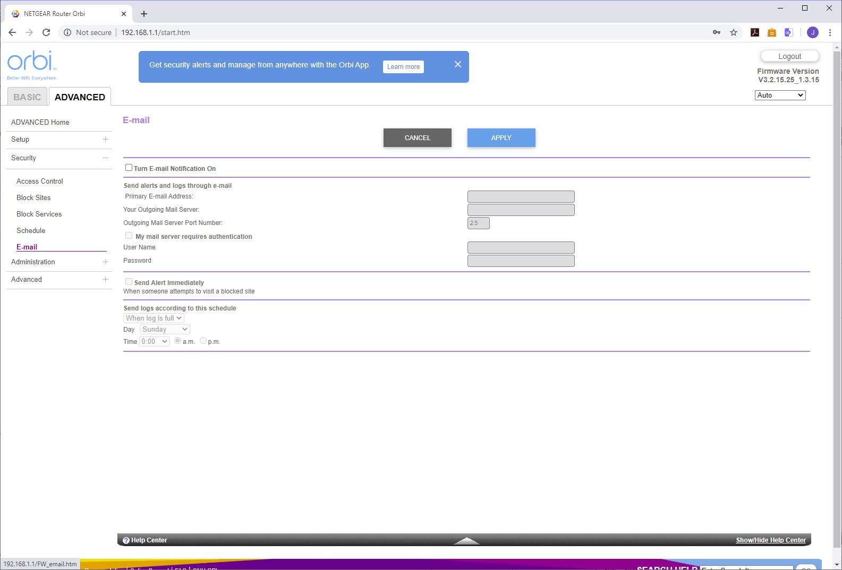The image size is (842, 570).
Task: Click the Outgoing Mail Server Port Number field
Action: tap(479, 223)
